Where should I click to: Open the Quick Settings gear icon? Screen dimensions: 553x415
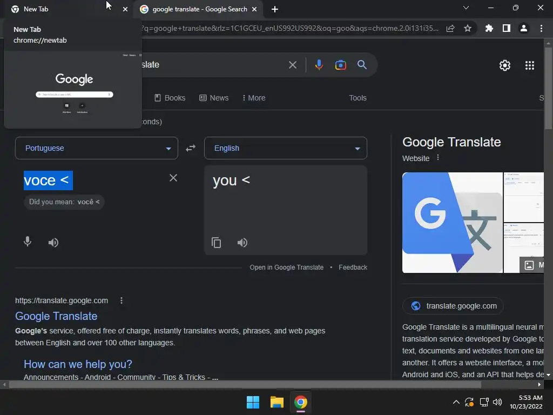[505, 65]
